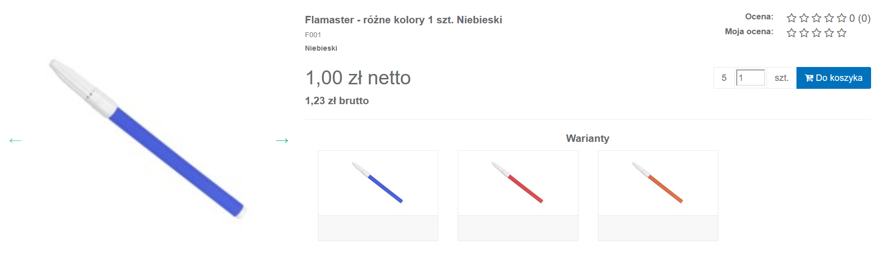Select the red marker variant thumbnail

(x=518, y=183)
